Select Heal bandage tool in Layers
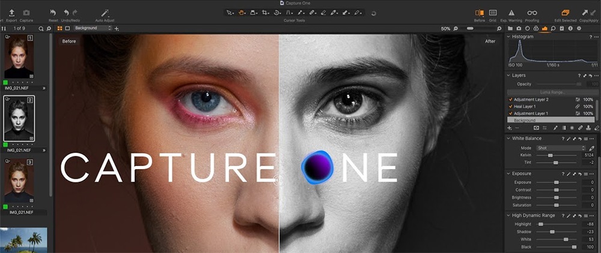Screen dimensions: 601x253 581,128
